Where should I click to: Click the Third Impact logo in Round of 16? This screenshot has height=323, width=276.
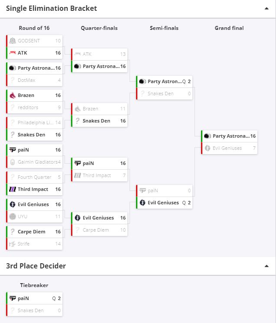tap(12, 189)
